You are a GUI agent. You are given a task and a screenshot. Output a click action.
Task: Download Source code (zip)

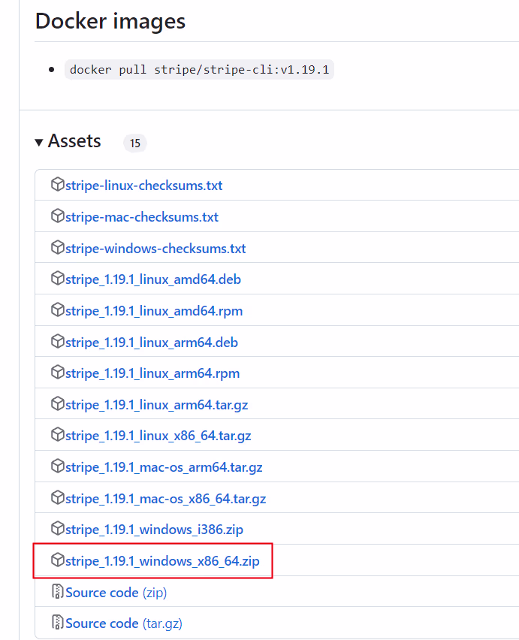(x=116, y=593)
